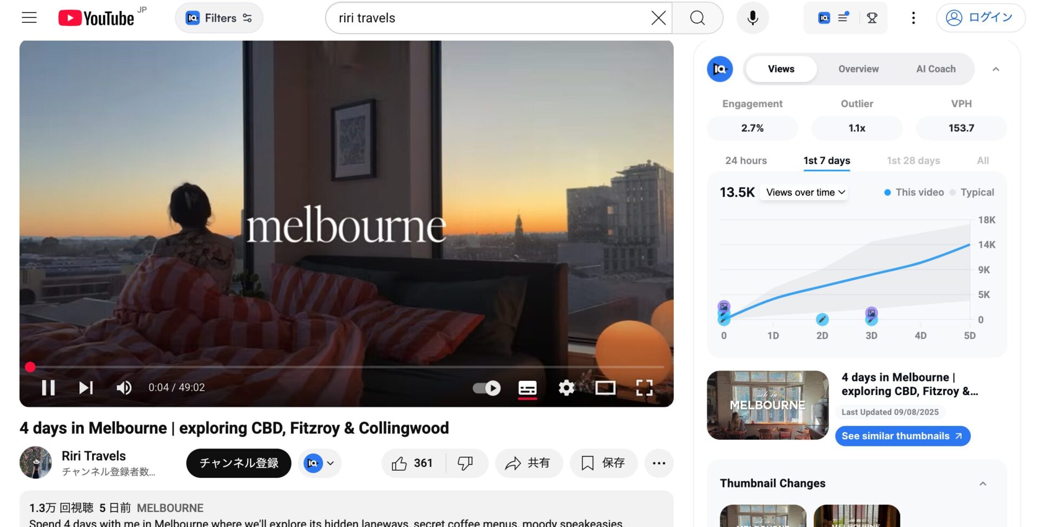The height and width of the screenshot is (527, 1039).
Task: Subscribe with チャンネル登録 button
Action: [239, 463]
